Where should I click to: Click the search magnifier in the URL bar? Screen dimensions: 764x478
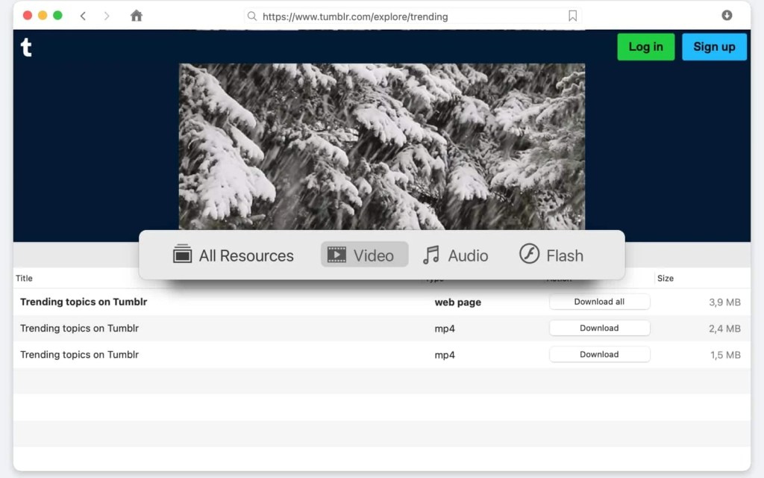pyautogui.click(x=252, y=16)
